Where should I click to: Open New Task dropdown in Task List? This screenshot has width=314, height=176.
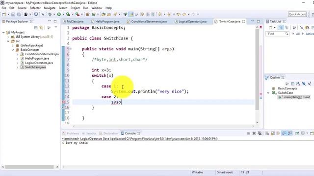[x=275, y=28]
